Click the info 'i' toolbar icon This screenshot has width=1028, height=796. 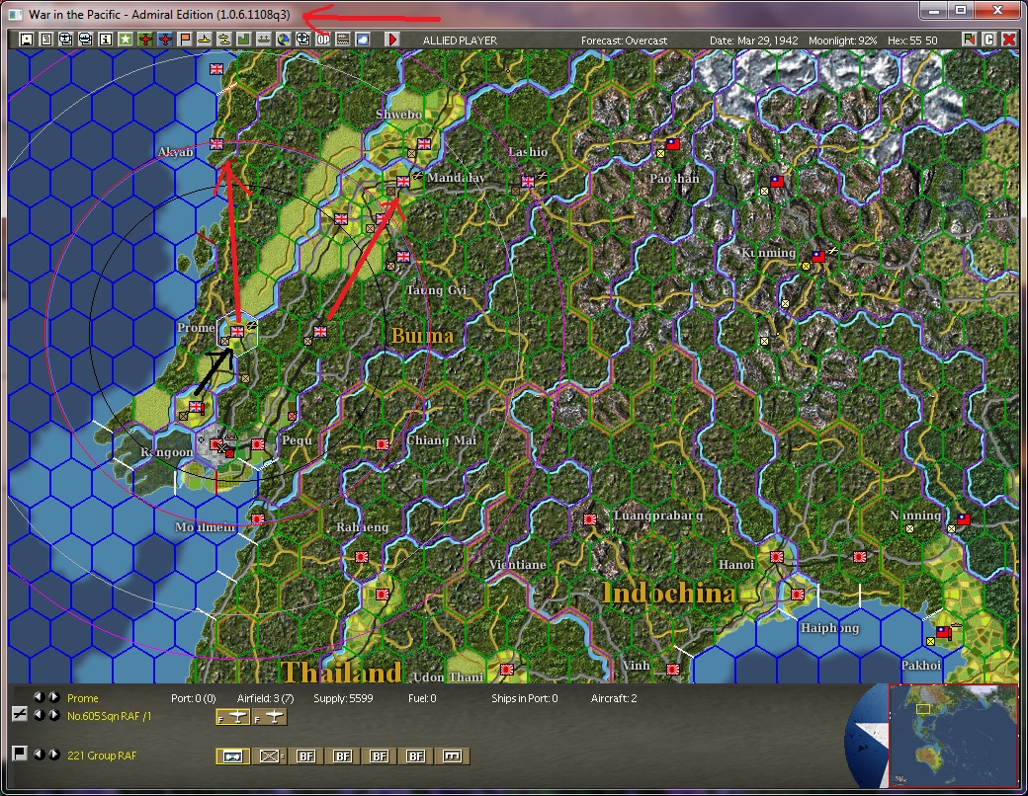[106, 40]
